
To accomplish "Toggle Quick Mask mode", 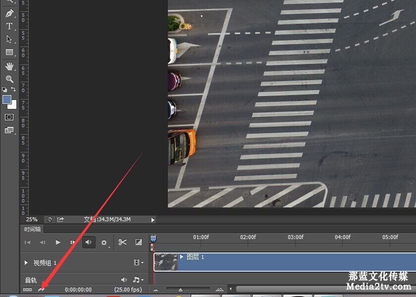I will 9,117.
